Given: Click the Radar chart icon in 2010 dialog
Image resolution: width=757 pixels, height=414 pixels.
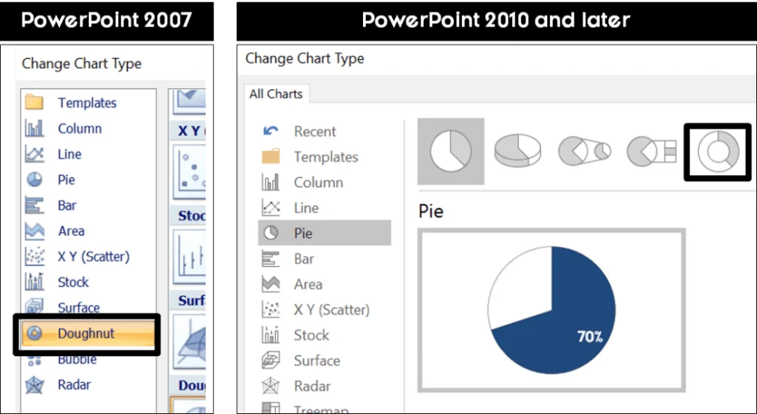Looking at the screenshot, I should pyautogui.click(x=271, y=386).
